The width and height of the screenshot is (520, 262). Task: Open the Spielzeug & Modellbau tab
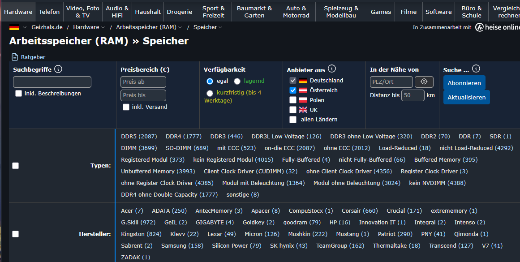[341, 12]
